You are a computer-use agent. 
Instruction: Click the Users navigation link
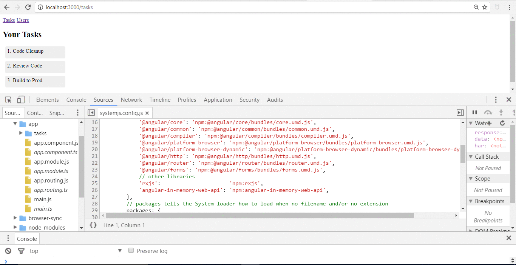click(x=23, y=20)
